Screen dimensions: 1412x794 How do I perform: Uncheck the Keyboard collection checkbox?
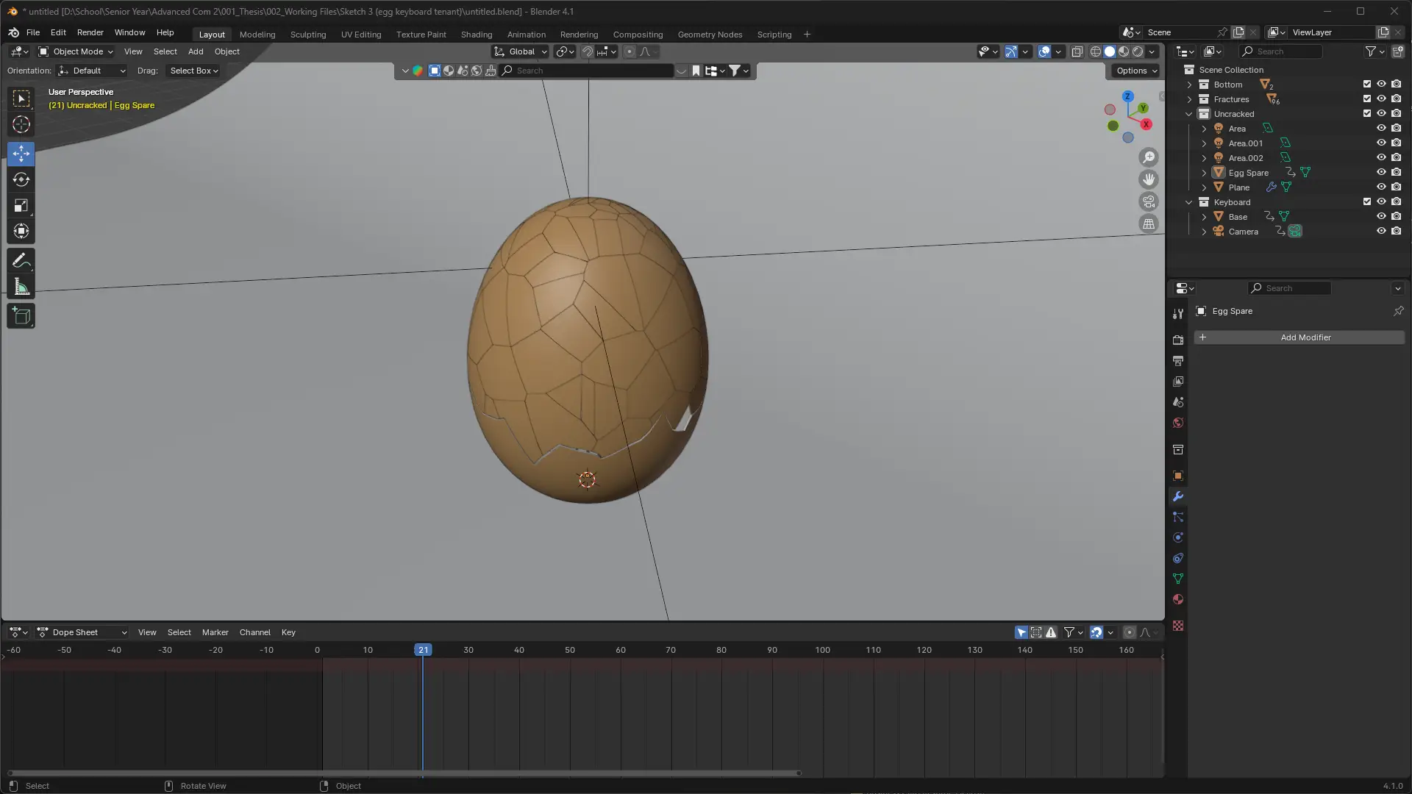1367,201
